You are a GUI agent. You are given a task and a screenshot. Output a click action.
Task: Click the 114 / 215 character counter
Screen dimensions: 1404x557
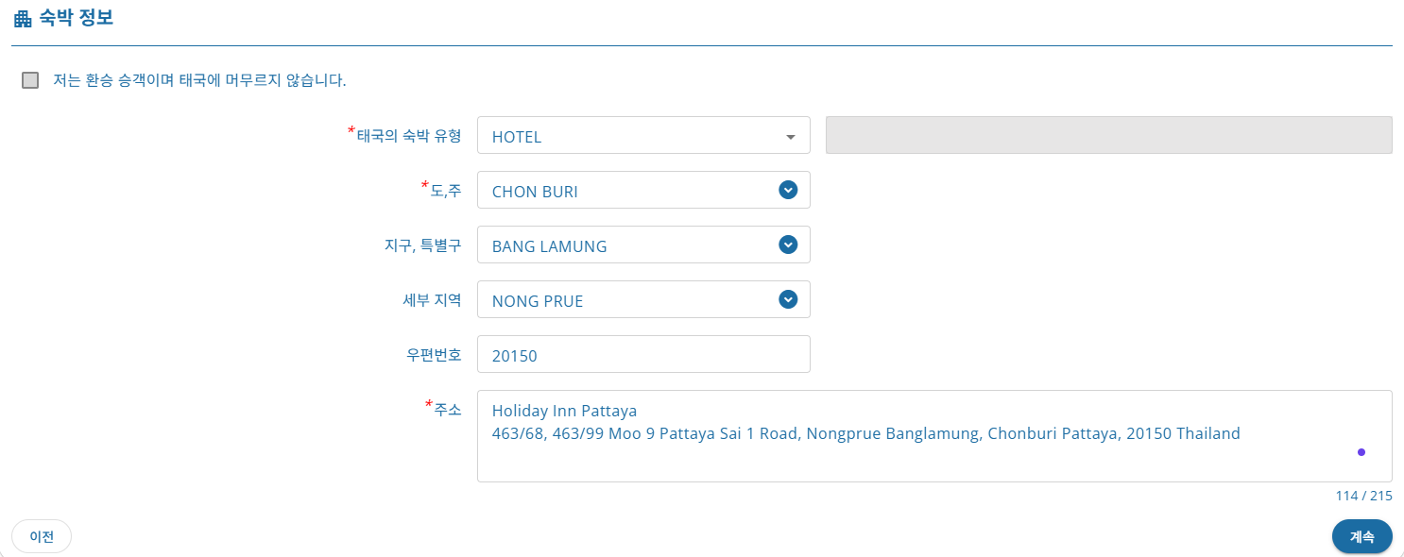point(1363,496)
